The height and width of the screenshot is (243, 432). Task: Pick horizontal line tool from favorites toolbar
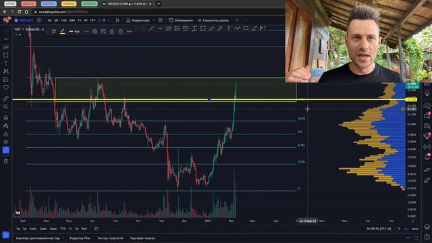click(x=160, y=28)
